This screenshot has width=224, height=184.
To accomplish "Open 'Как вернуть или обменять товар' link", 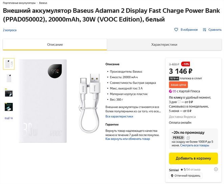I will pyautogui.click(x=128, y=139).
